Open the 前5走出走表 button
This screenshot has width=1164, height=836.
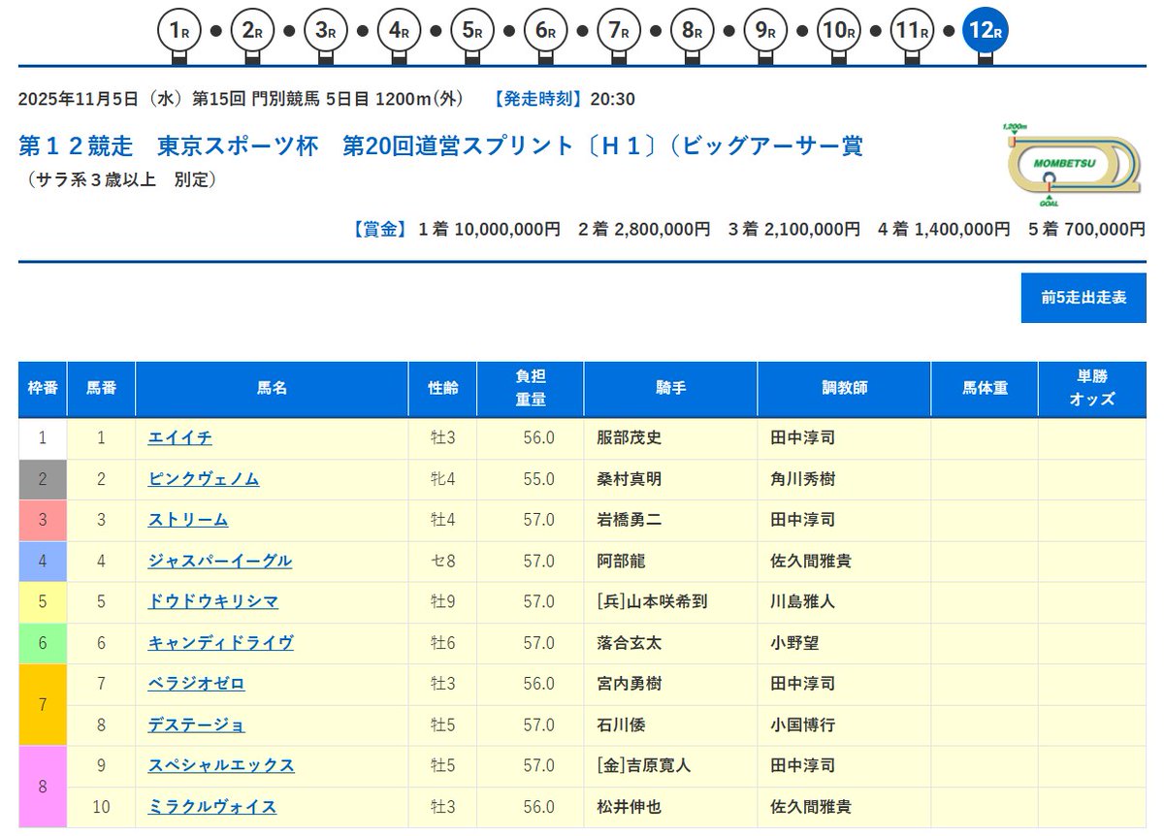1083,298
